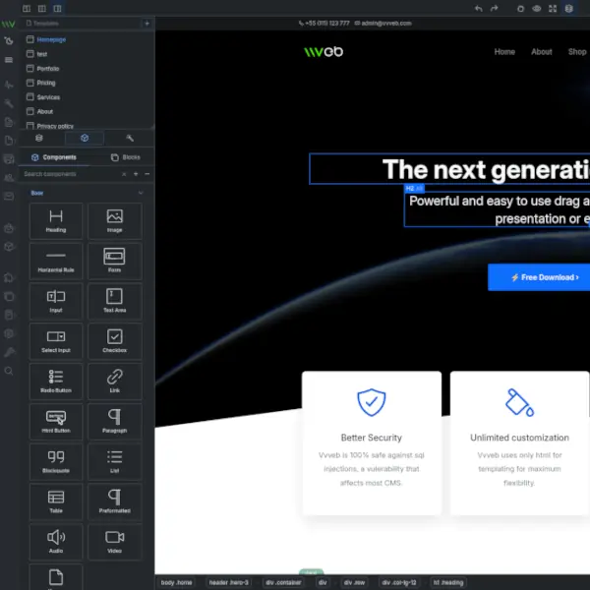
Task: Select the Better Security card title
Action: tap(372, 438)
